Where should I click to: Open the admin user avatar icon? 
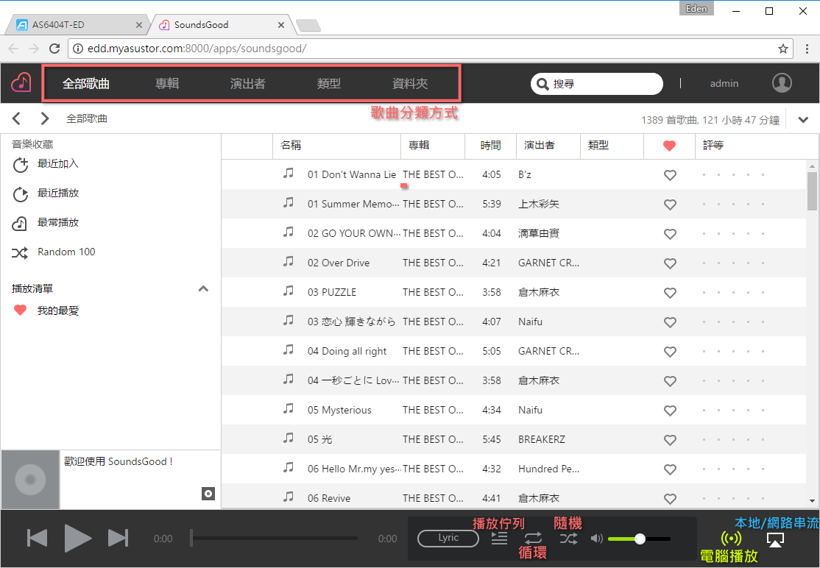pos(782,82)
